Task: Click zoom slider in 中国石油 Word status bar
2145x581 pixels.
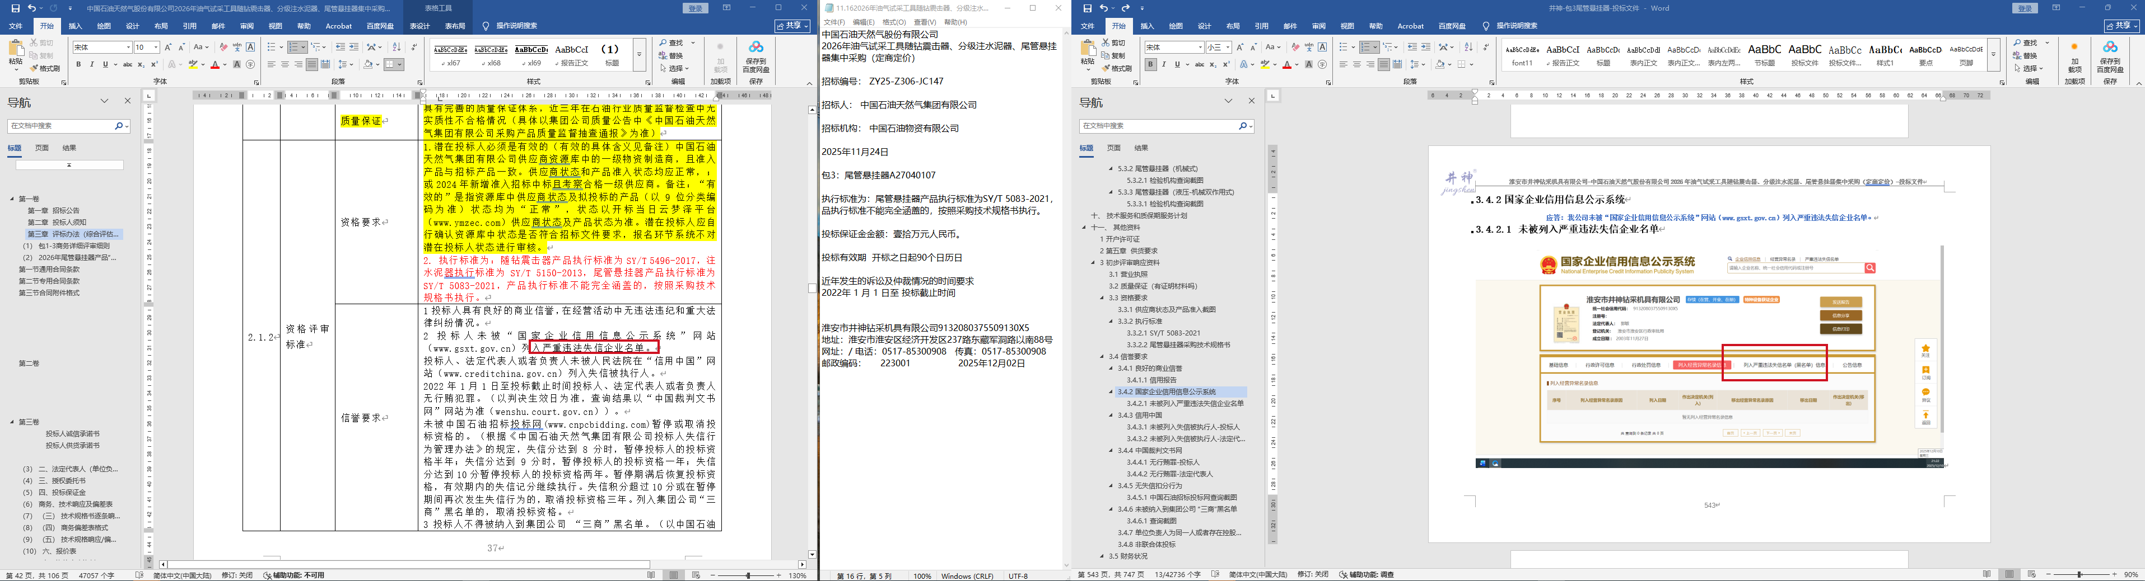Action: (x=748, y=575)
